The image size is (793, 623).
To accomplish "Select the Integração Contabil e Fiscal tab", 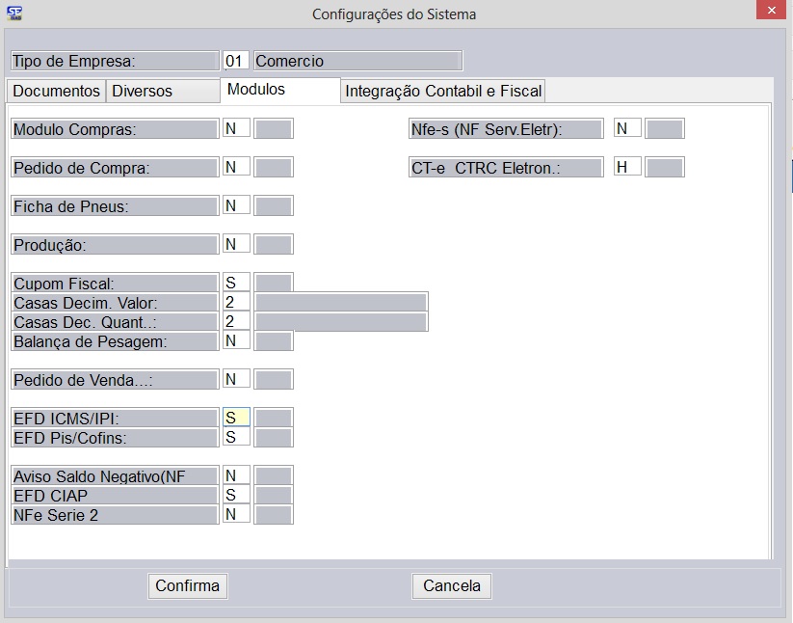I will [443, 91].
